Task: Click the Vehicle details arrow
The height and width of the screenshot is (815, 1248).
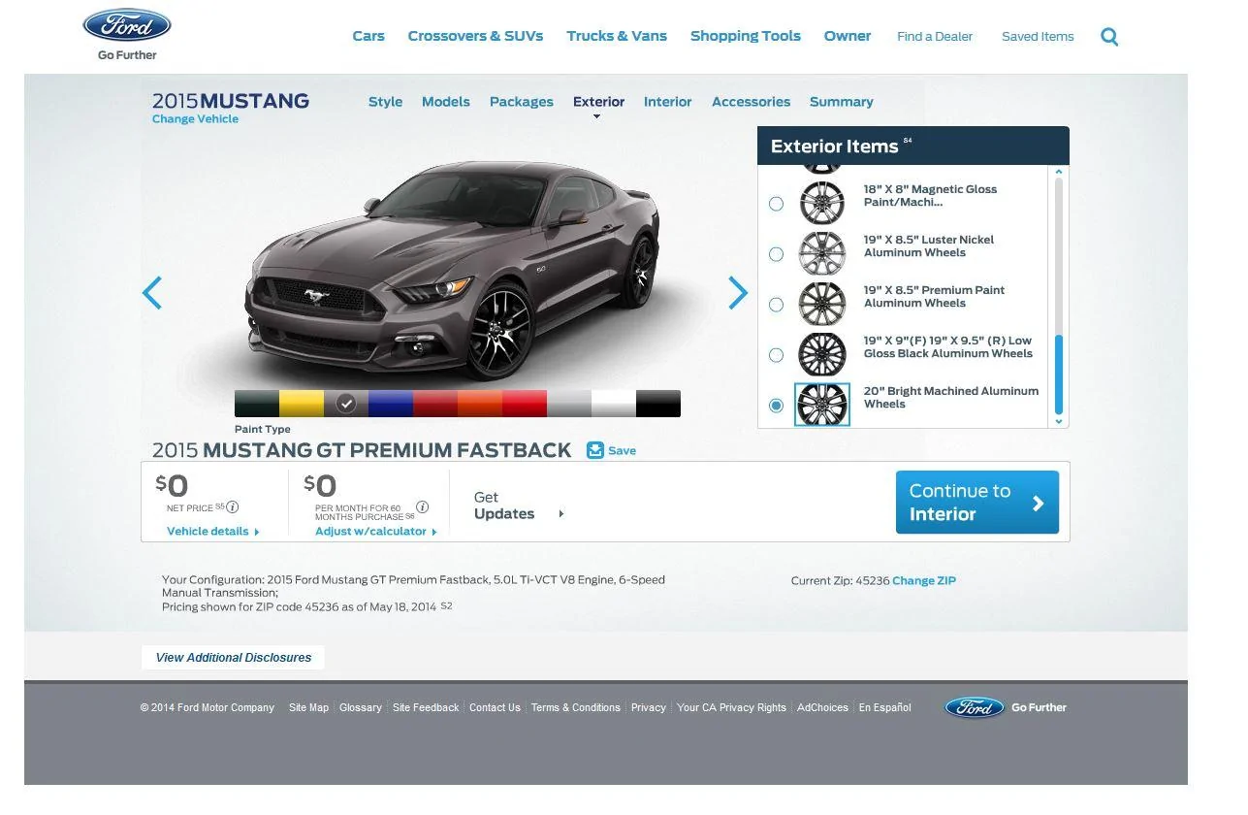Action: 257,532
